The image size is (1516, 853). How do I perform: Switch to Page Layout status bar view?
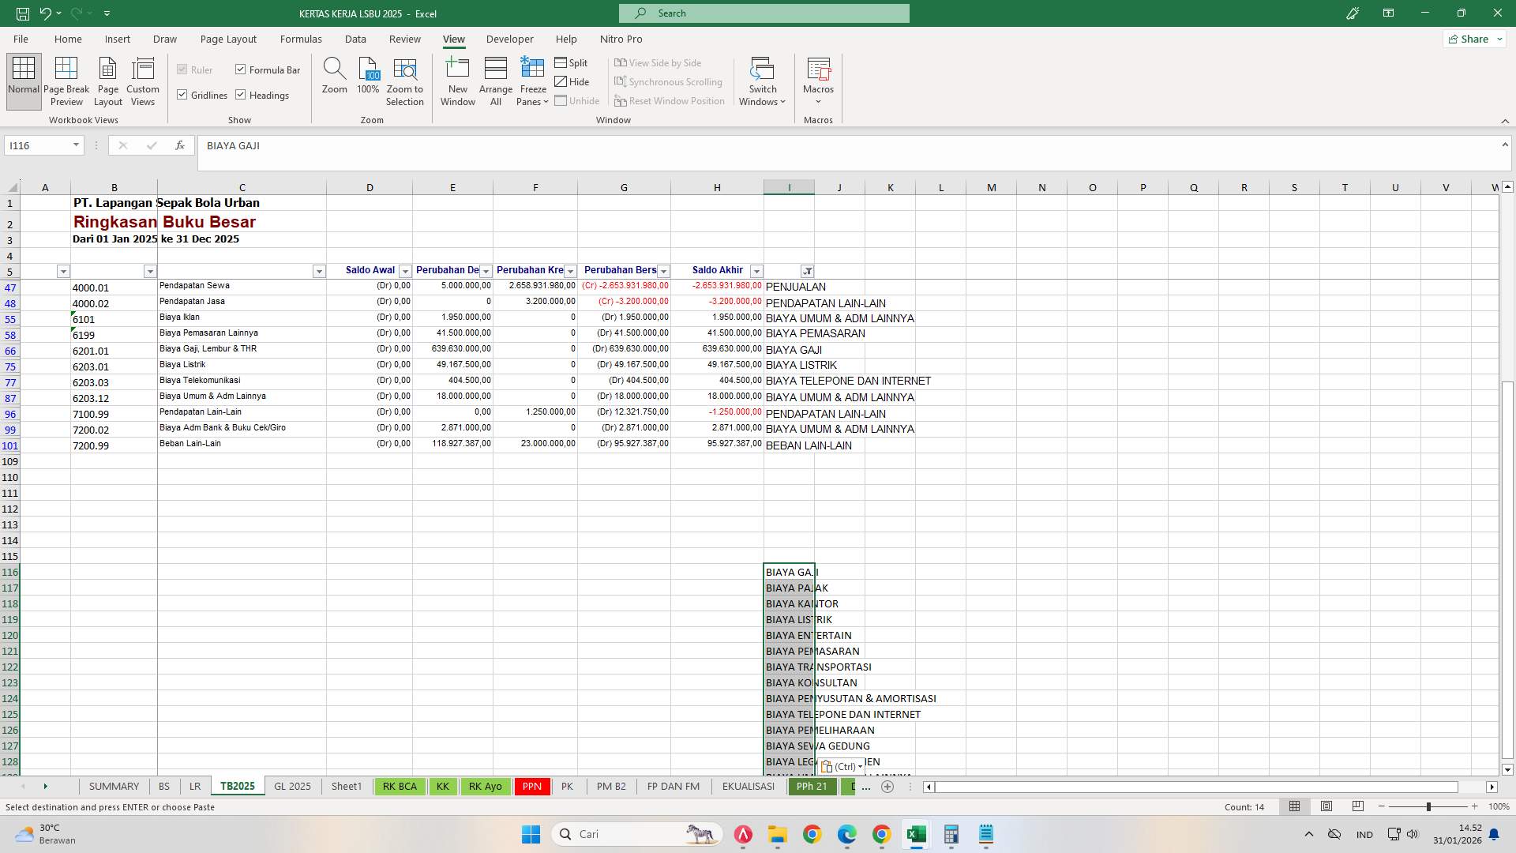1326,806
